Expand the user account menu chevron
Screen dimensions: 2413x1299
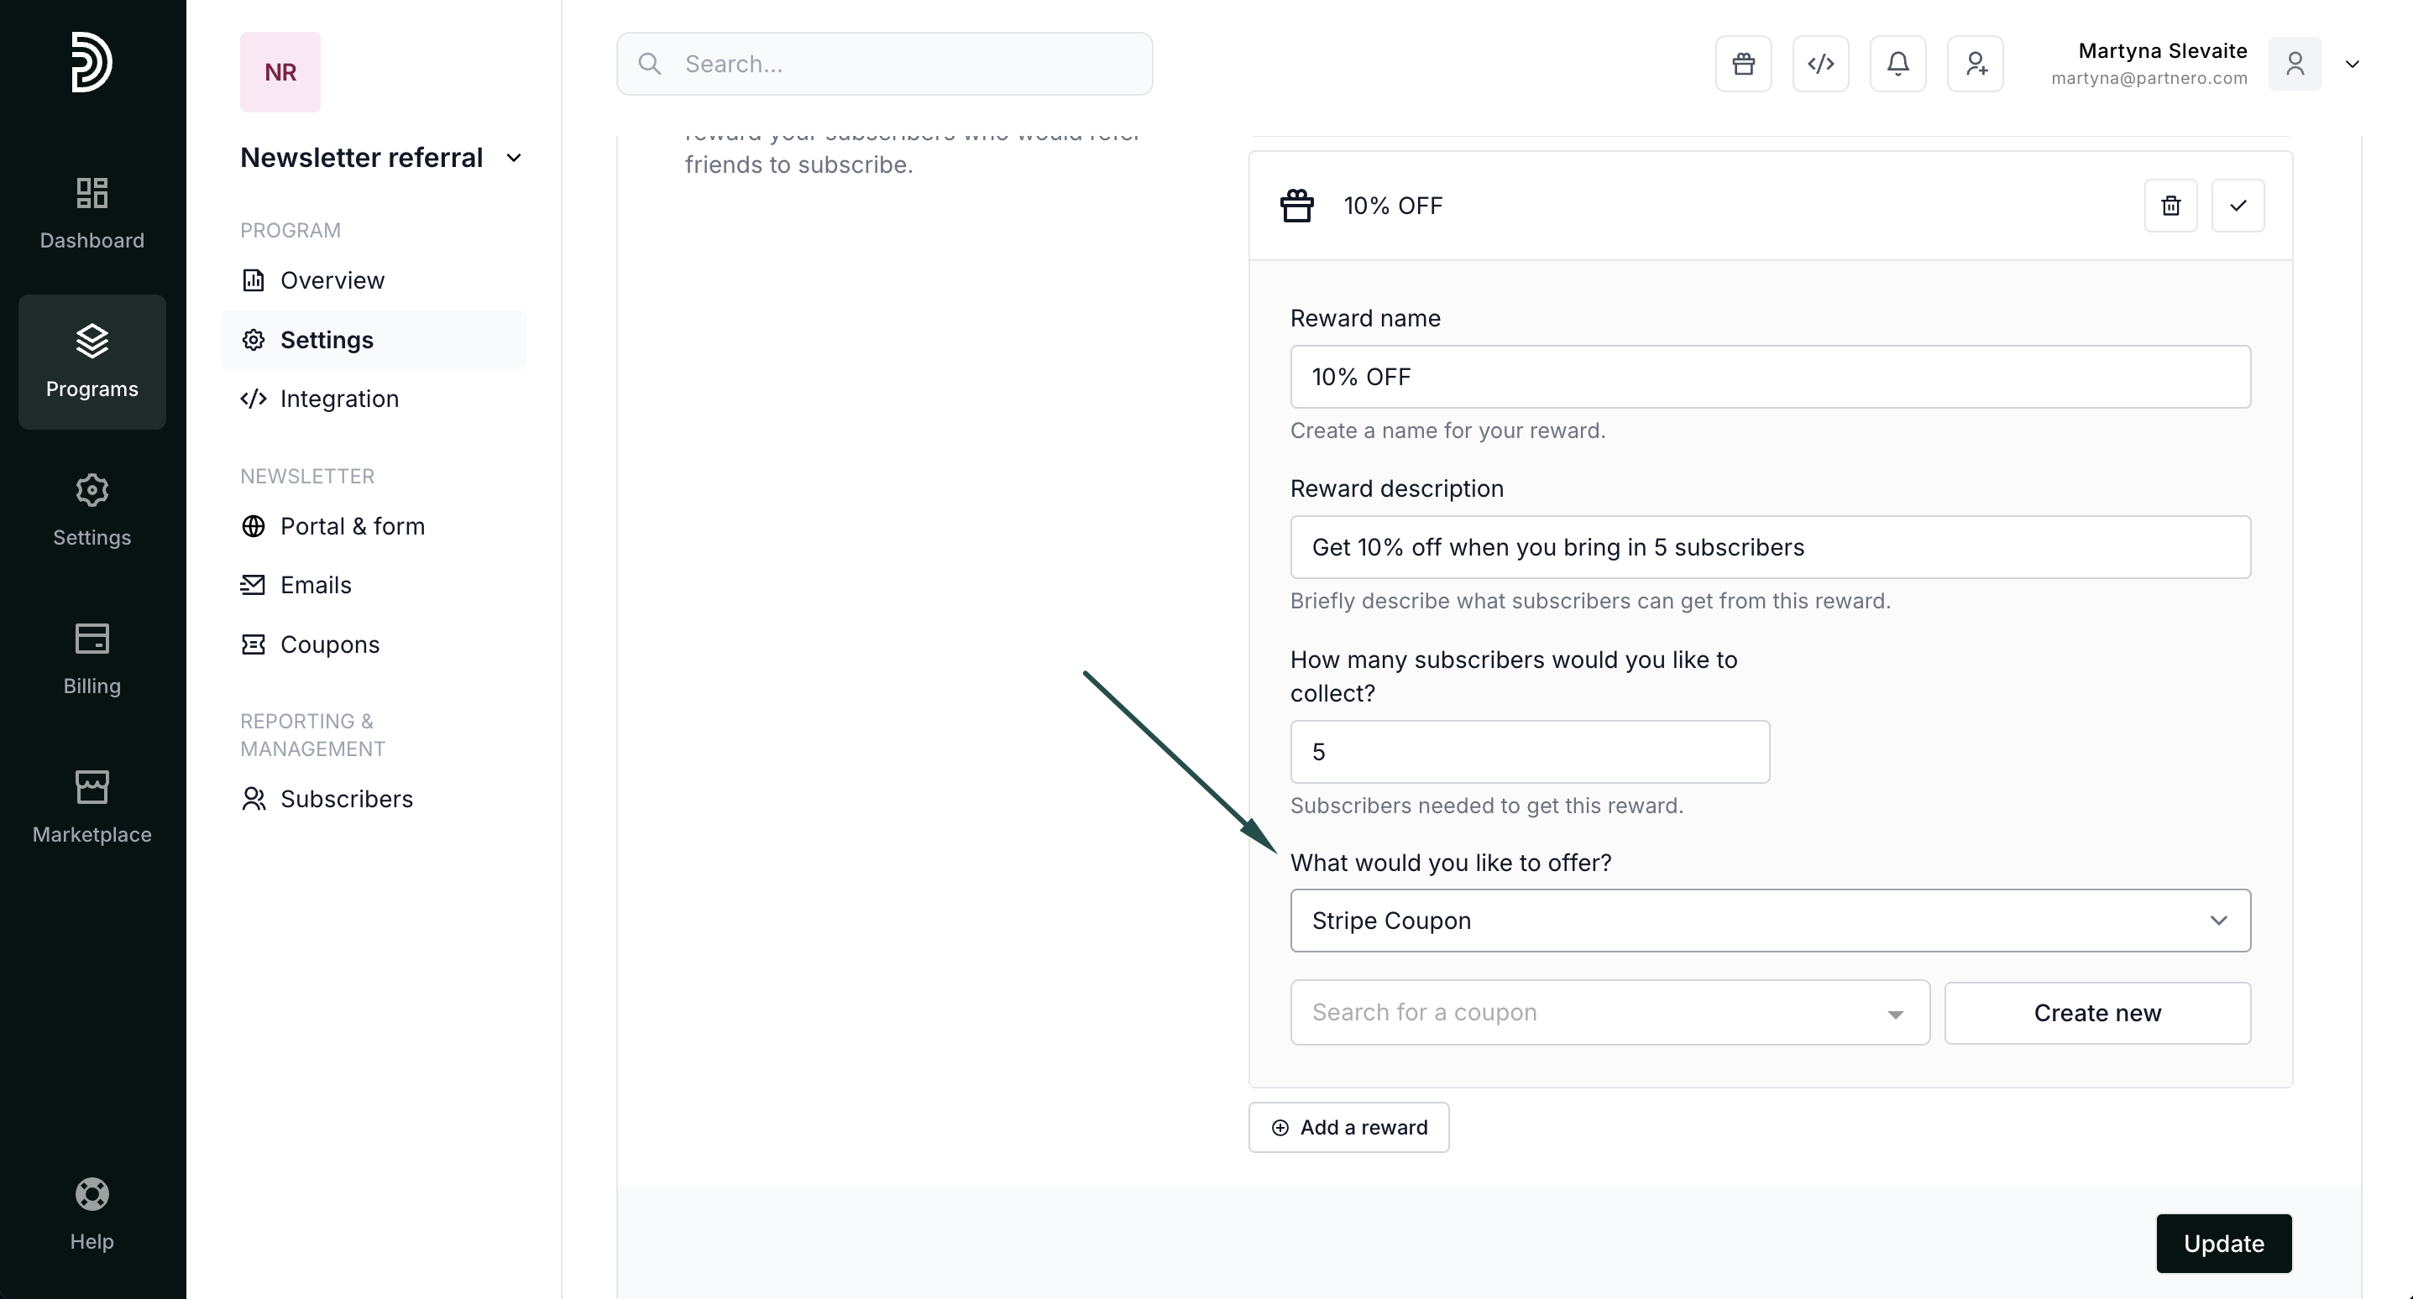(2352, 64)
